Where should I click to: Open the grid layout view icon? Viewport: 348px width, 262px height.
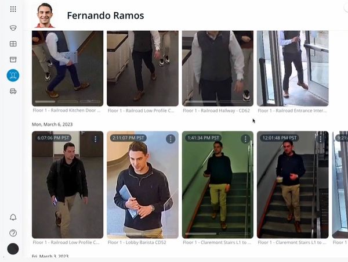tap(13, 44)
